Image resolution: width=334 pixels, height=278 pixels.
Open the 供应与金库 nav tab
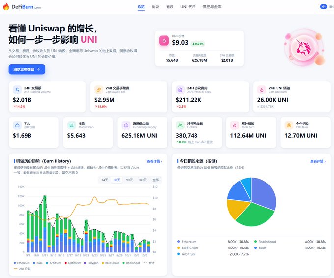(212, 7)
